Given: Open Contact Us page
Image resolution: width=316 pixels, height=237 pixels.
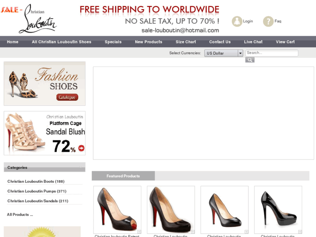Looking at the screenshot, I should [220, 42].
